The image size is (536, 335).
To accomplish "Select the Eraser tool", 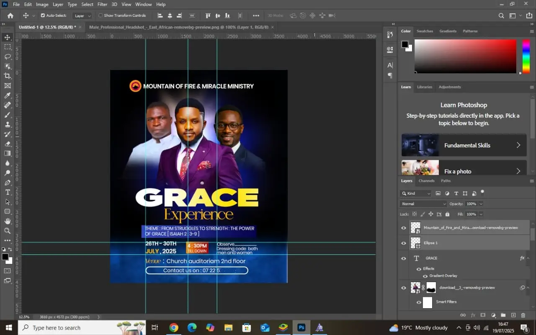I will (8, 144).
